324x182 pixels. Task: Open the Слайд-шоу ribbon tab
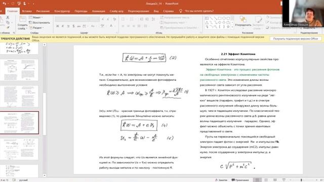(x=116, y=11)
